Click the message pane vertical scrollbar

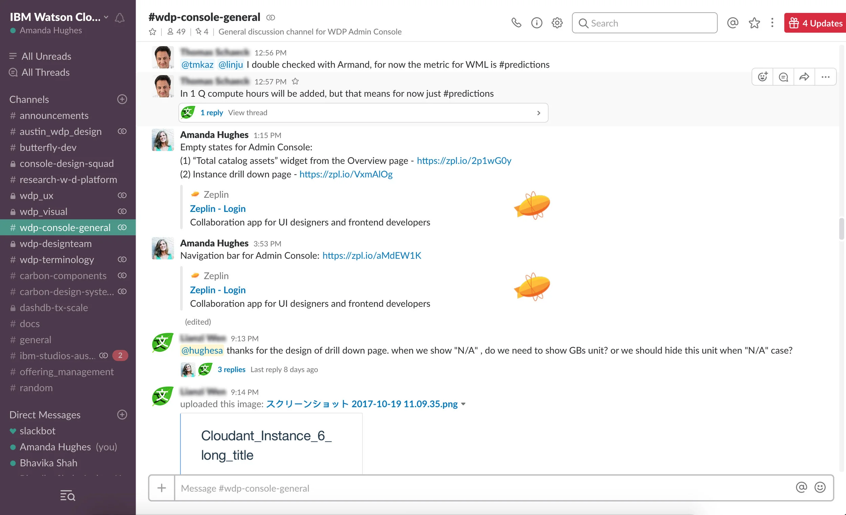842,229
